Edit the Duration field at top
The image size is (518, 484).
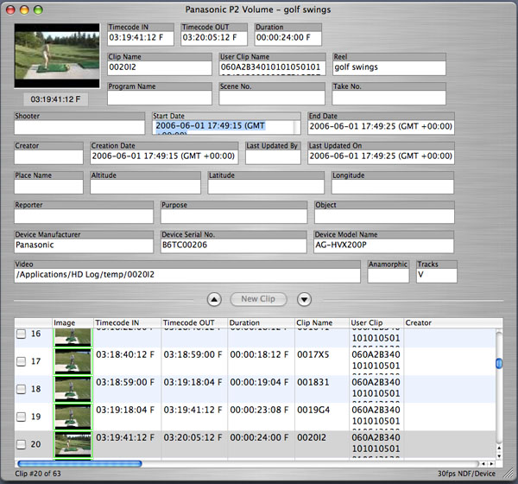point(288,38)
